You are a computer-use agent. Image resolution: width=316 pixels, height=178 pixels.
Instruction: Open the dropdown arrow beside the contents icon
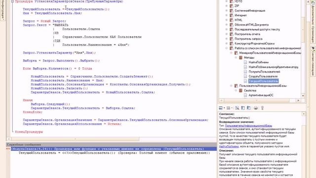[224, 108]
